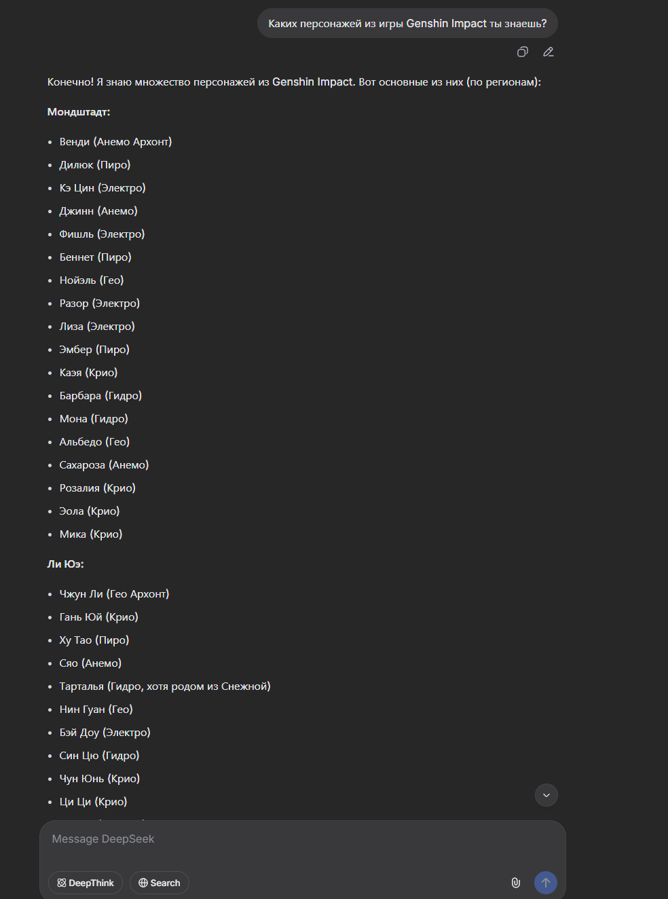668x899 pixels.
Task: Attach a file using the paperclip icon
Action: pos(516,883)
